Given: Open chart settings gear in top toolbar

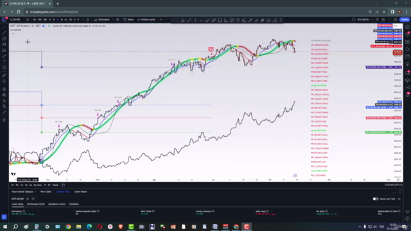Looking at the screenshot, I should (383, 20).
